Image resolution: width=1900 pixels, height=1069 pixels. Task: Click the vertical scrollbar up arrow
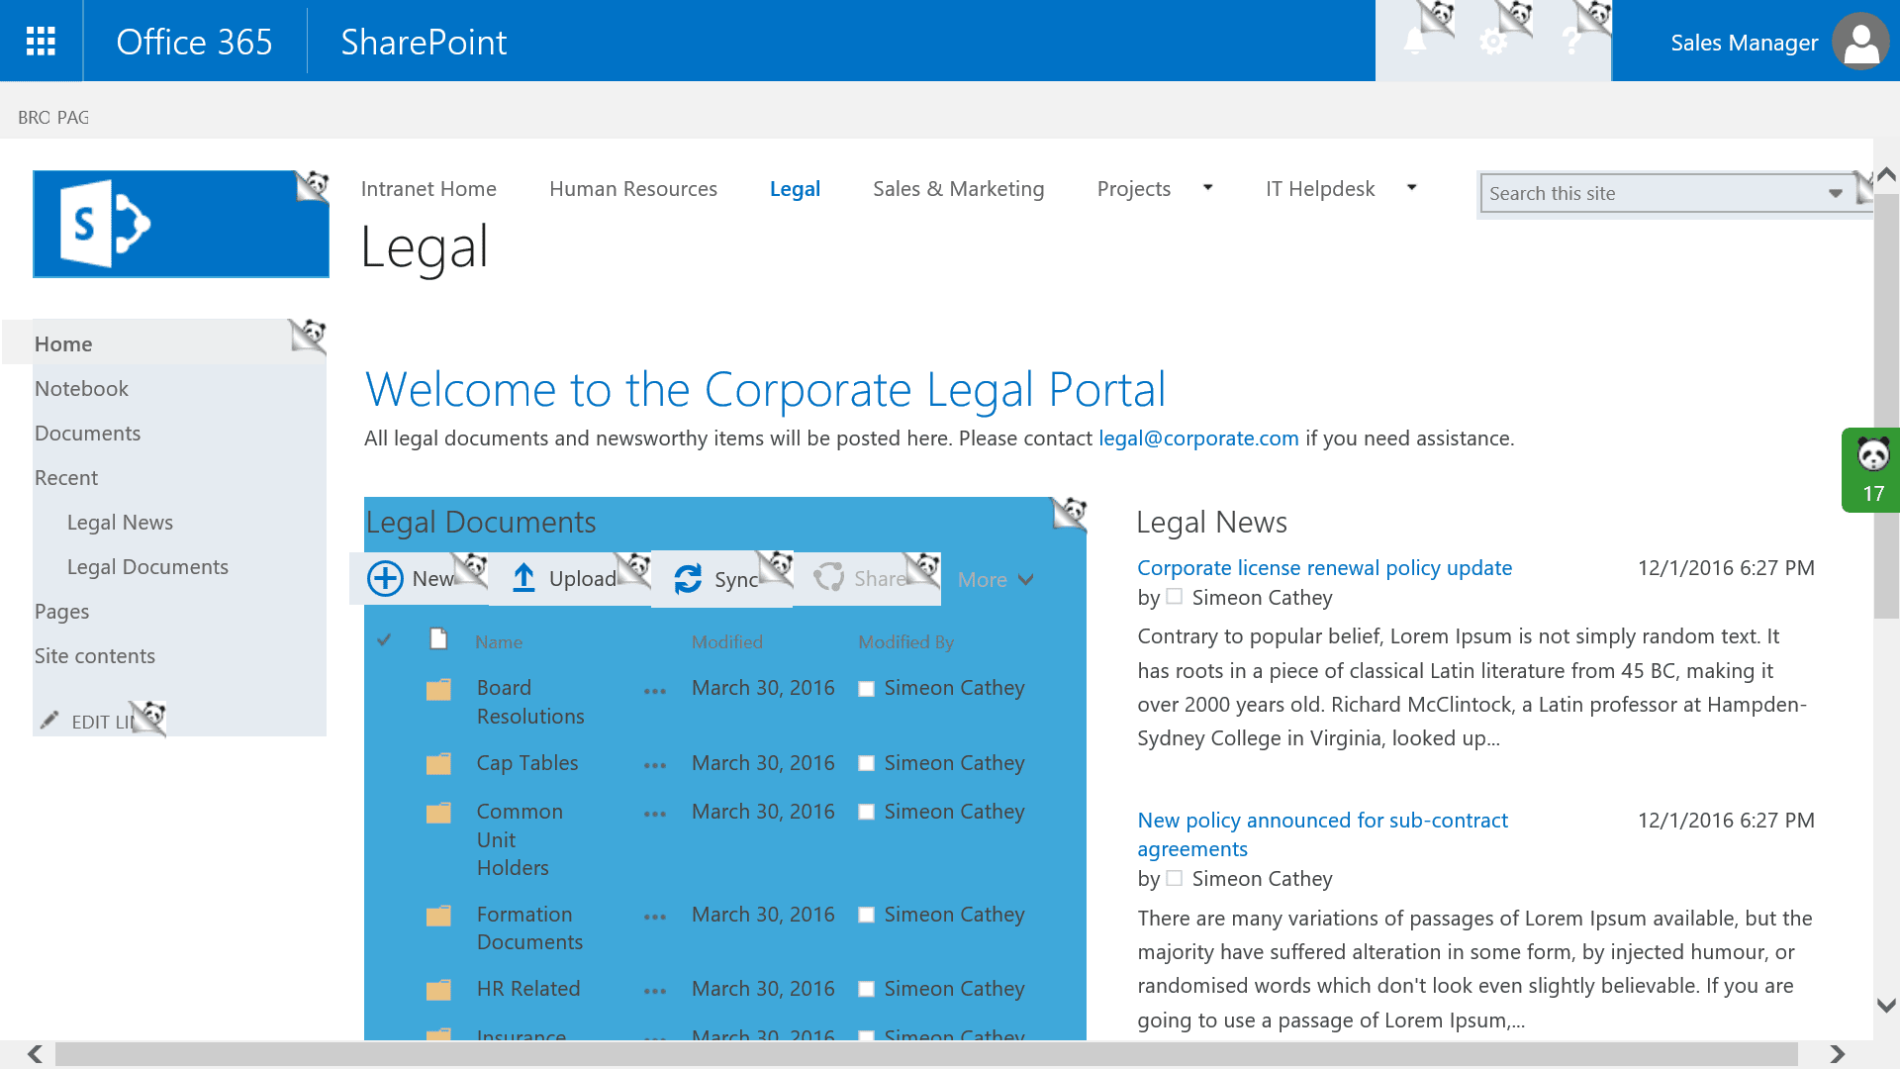pyautogui.click(x=1886, y=175)
